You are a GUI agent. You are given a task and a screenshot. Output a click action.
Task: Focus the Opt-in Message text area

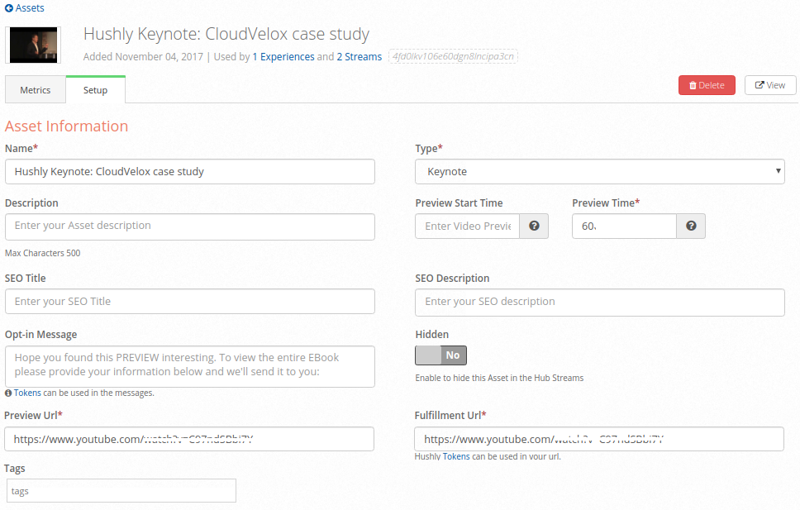coord(190,366)
